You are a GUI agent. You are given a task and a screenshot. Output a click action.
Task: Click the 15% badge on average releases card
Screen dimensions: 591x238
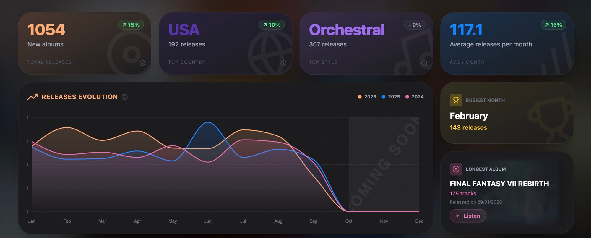[x=553, y=25]
